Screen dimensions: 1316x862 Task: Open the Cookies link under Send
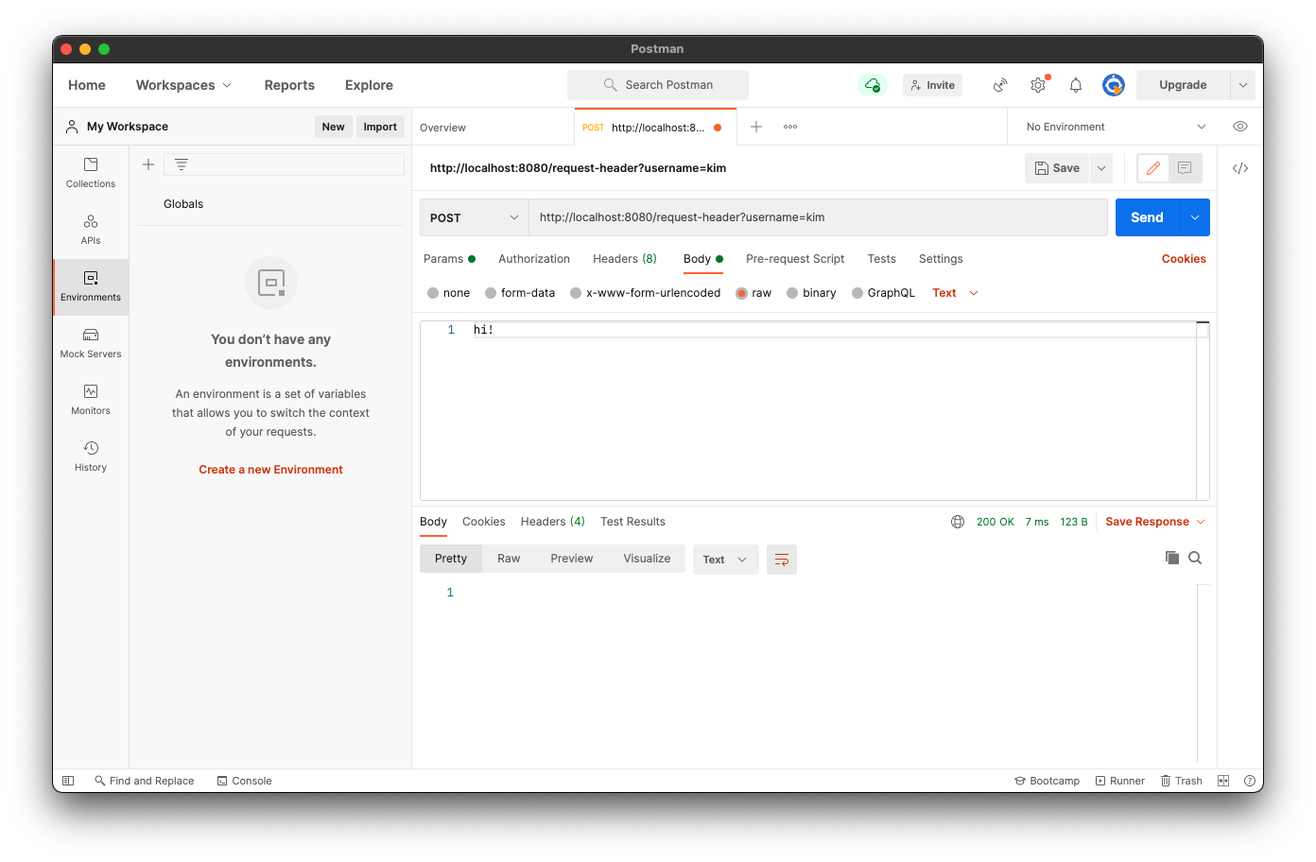[1184, 259]
